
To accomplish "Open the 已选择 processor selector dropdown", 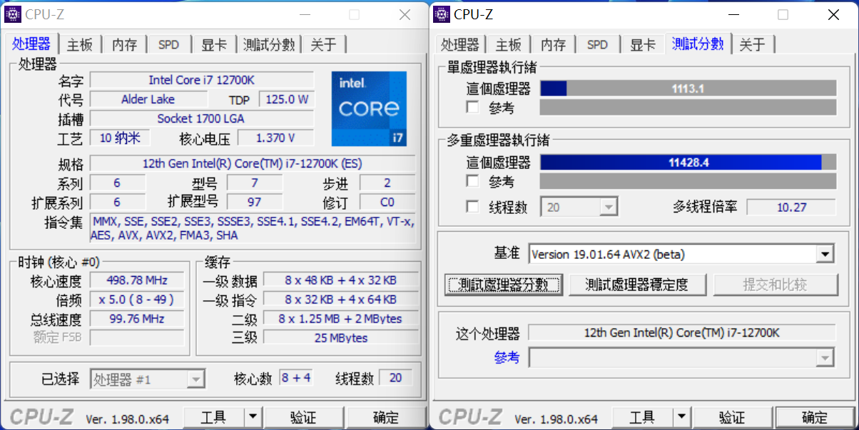I will (x=195, y=378).
